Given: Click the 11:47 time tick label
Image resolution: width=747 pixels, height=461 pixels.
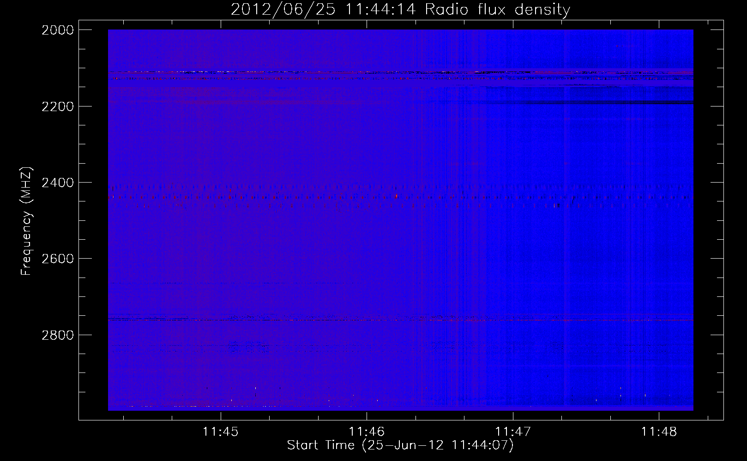Looking at the screenshot, I should pos(513,432).
